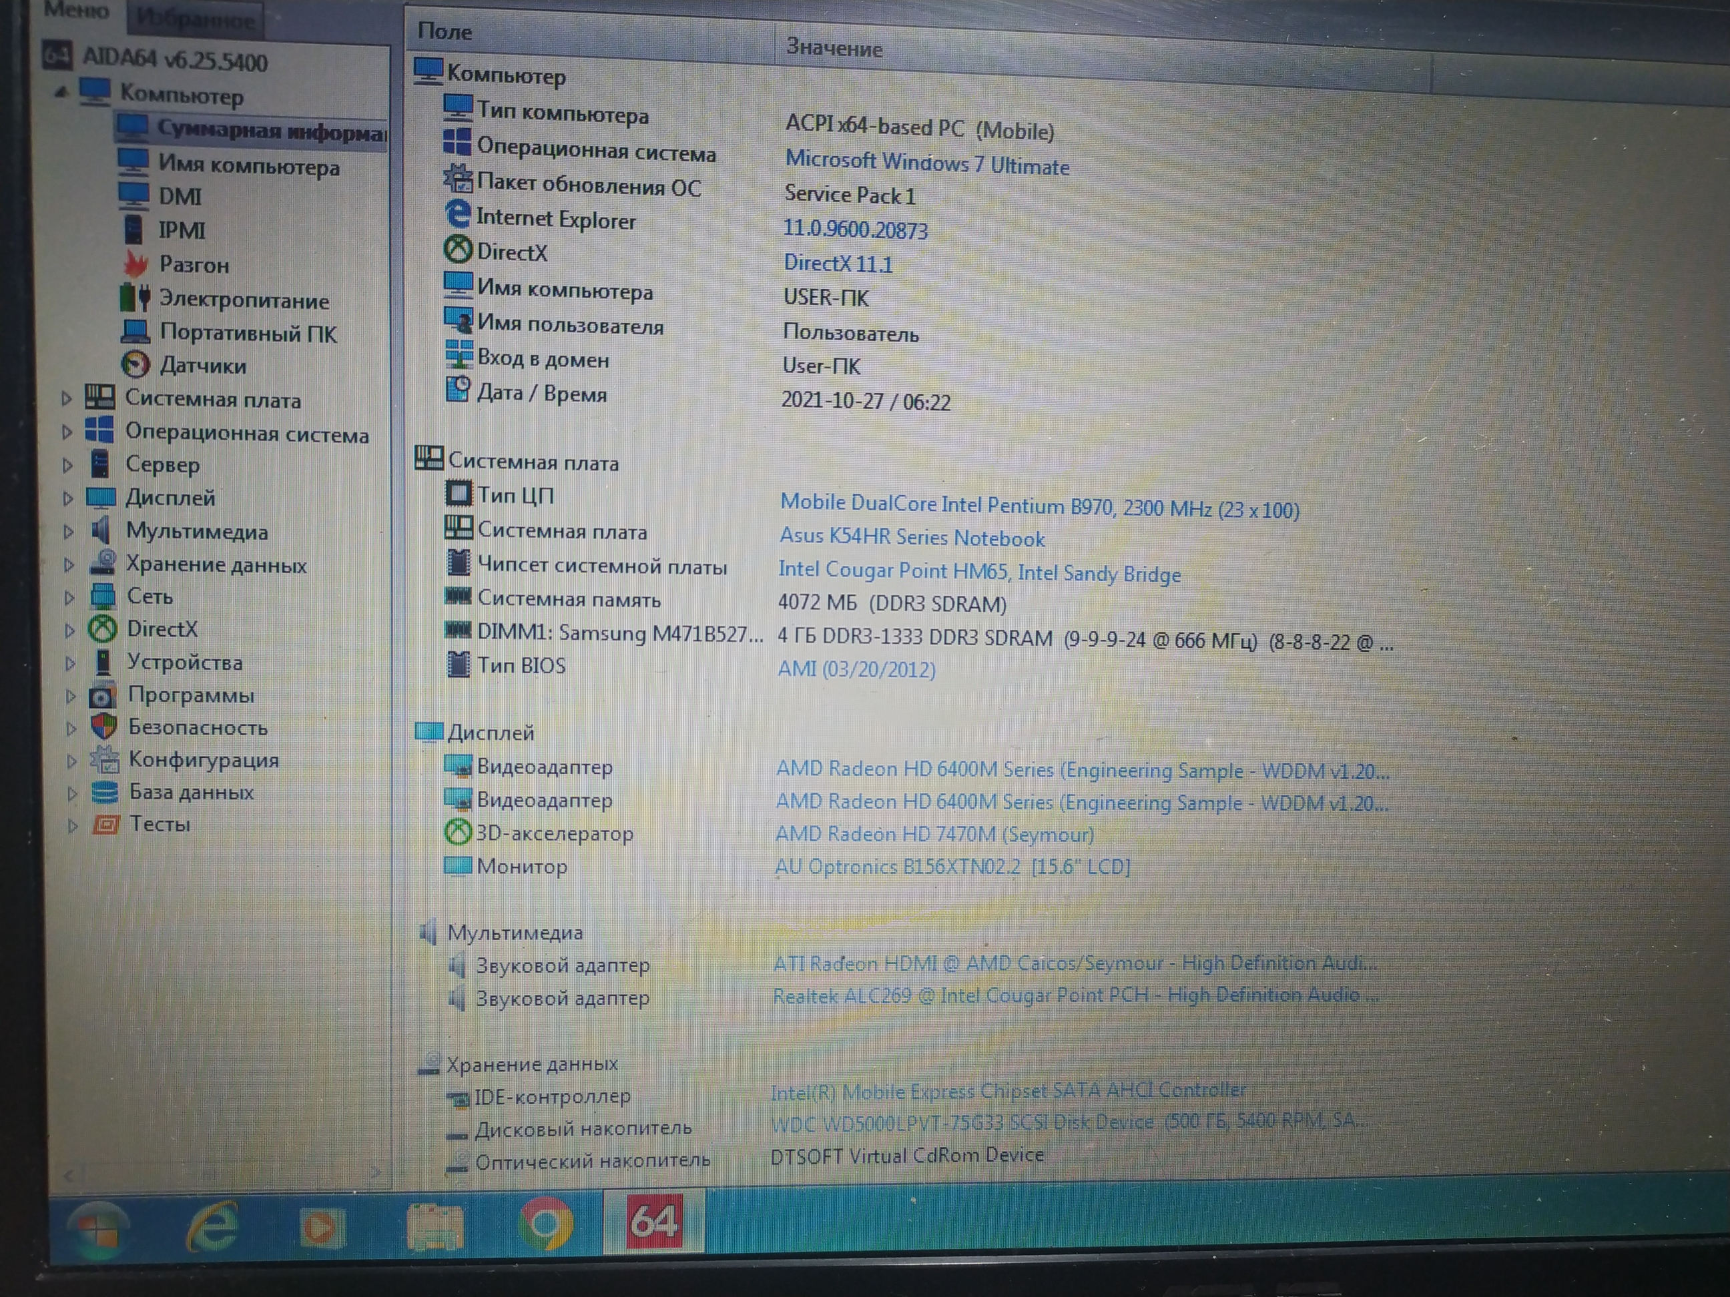Open Microsoft Windows 7 Ultimate link

[927, 163]
